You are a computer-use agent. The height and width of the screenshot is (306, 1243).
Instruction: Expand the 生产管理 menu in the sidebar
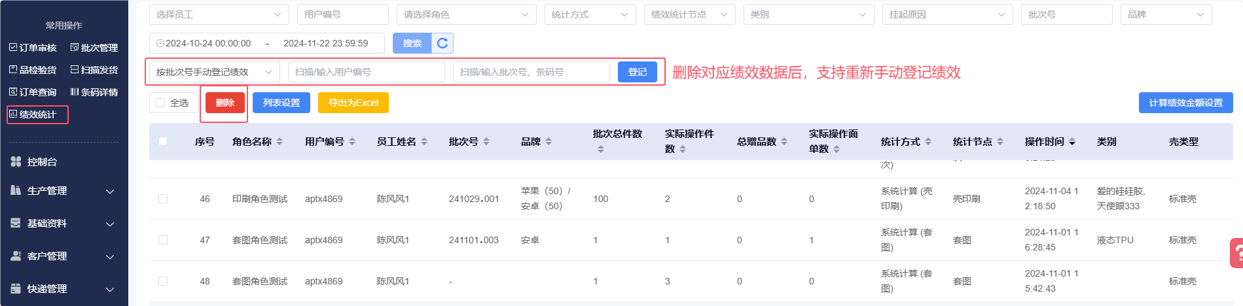[x=63, y=191]
